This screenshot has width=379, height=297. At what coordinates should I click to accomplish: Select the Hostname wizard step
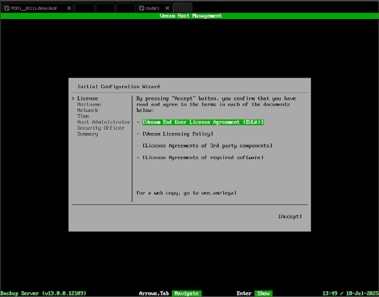pyautogui.click(x=89, y=104)
